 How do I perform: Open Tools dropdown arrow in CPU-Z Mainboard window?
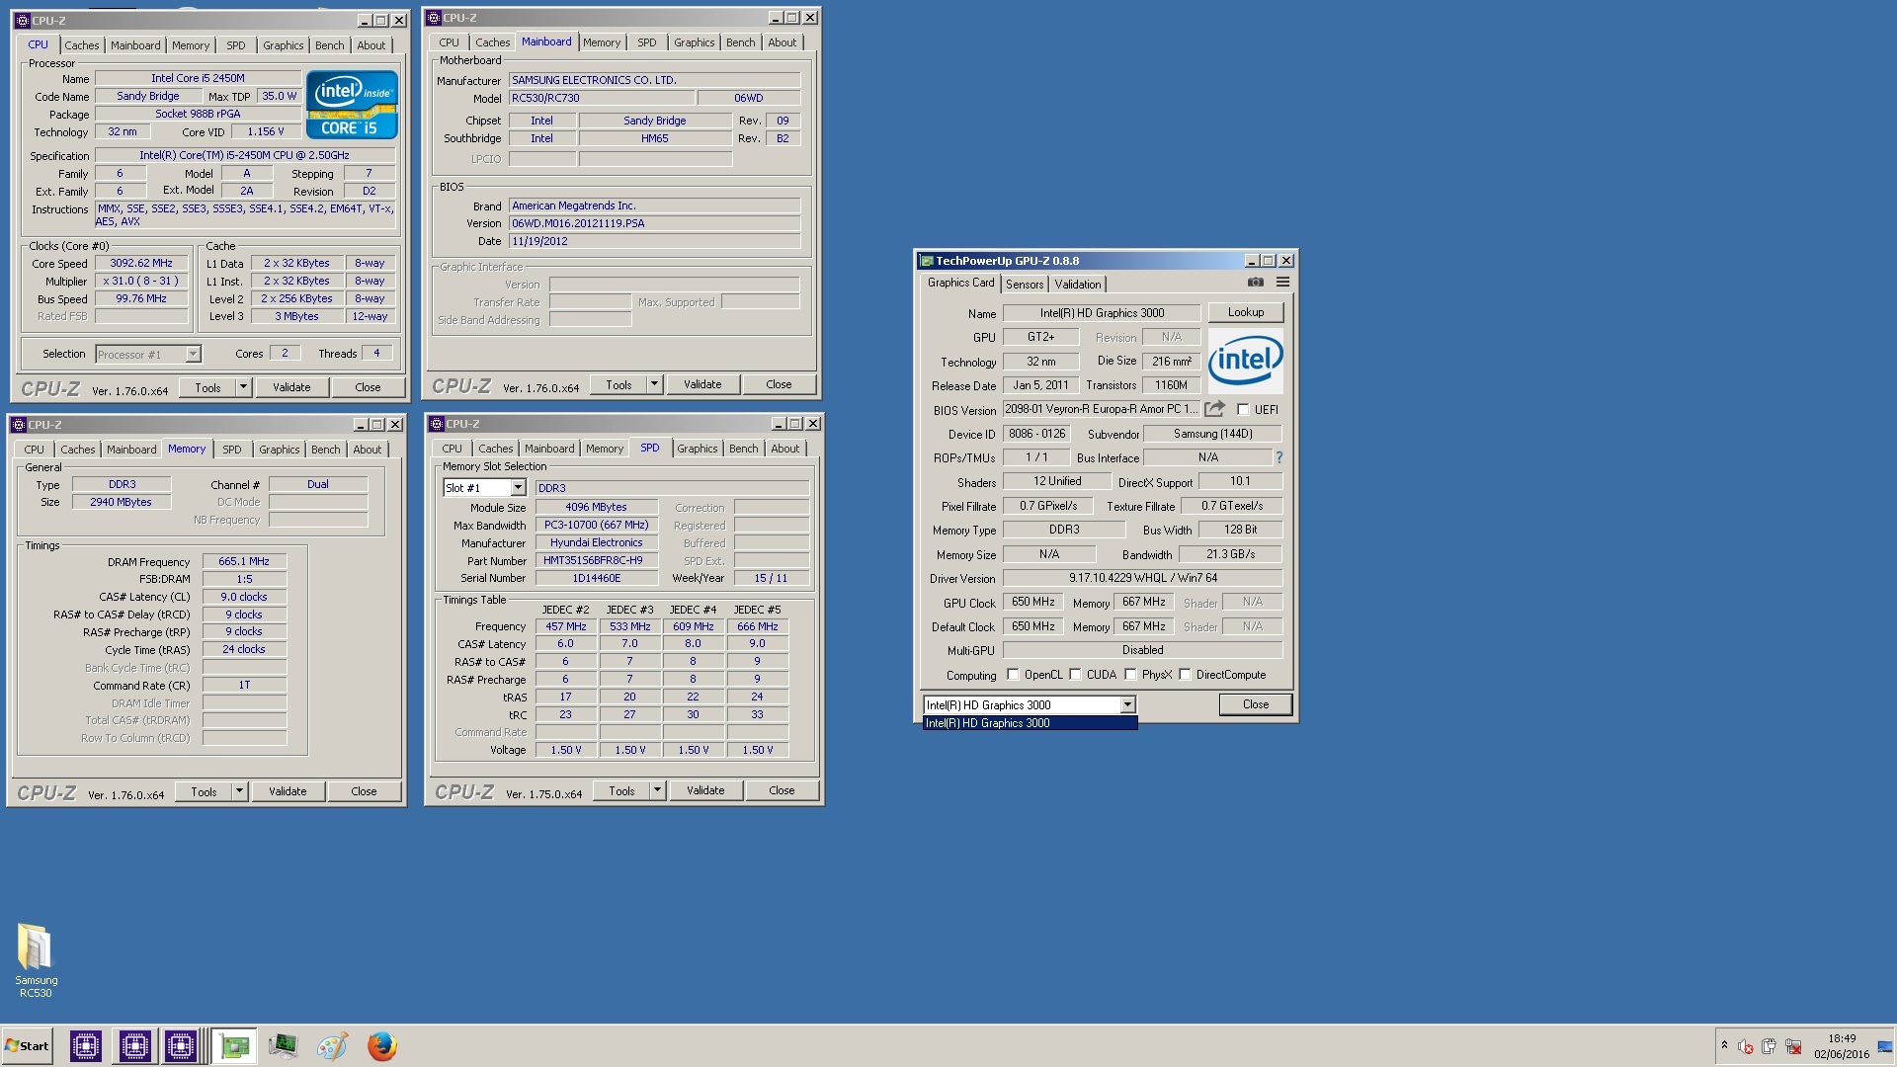tap(654, 384)
